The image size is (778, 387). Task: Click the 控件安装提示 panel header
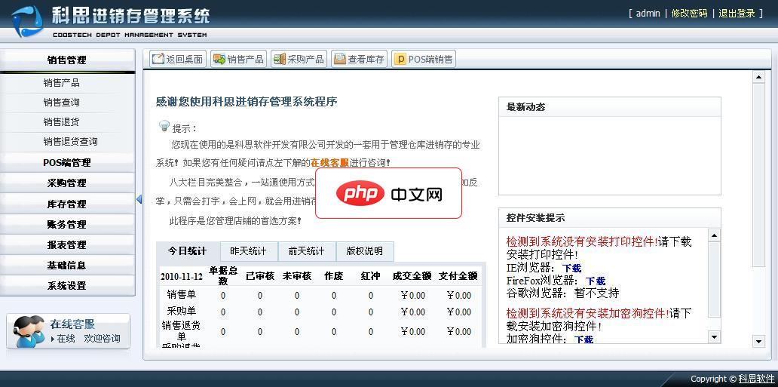coord(609,217)
